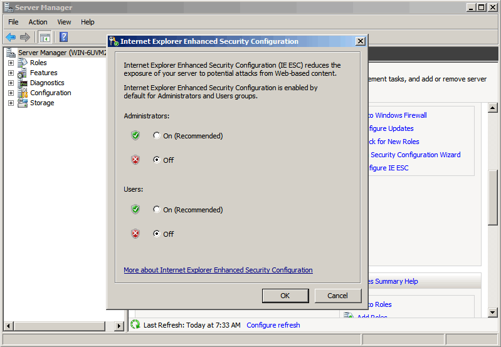Image resolution: width=501 pixels, height=347 pixels.
Task: Open the View menu
Action: pos(64,22)
